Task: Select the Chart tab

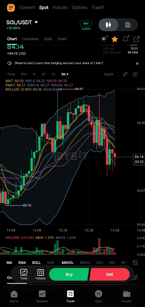Action: [x=12, y=39]
